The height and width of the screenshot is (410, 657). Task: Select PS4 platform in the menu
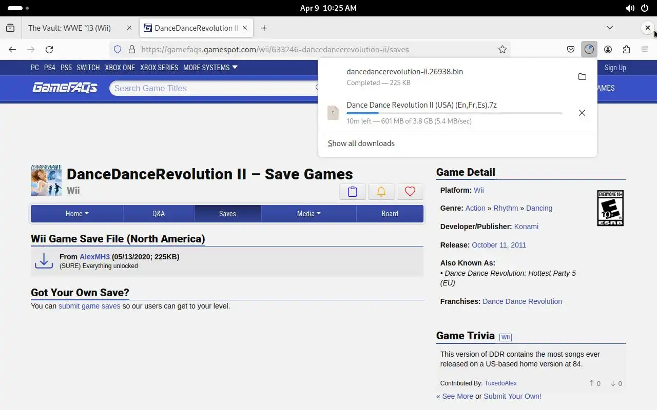coord(50,68)
